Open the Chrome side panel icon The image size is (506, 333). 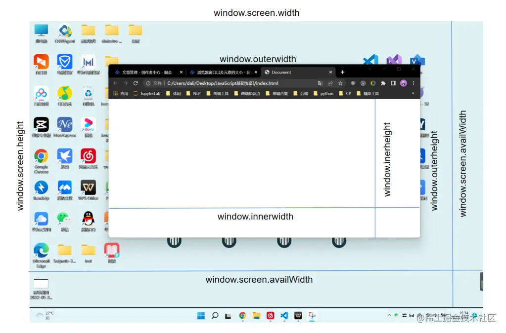393,83
